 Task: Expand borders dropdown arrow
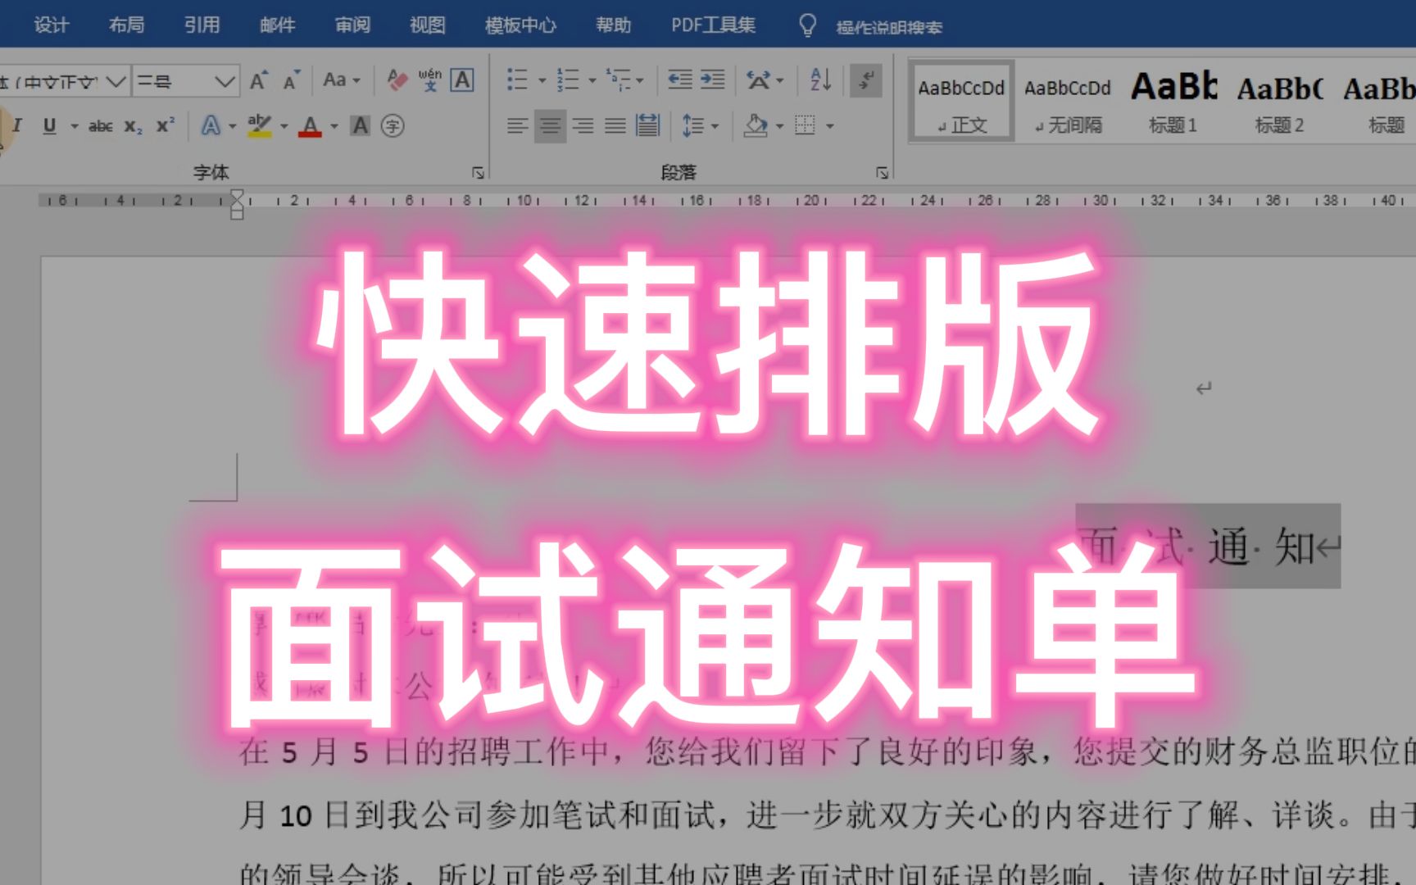point(830,126)
